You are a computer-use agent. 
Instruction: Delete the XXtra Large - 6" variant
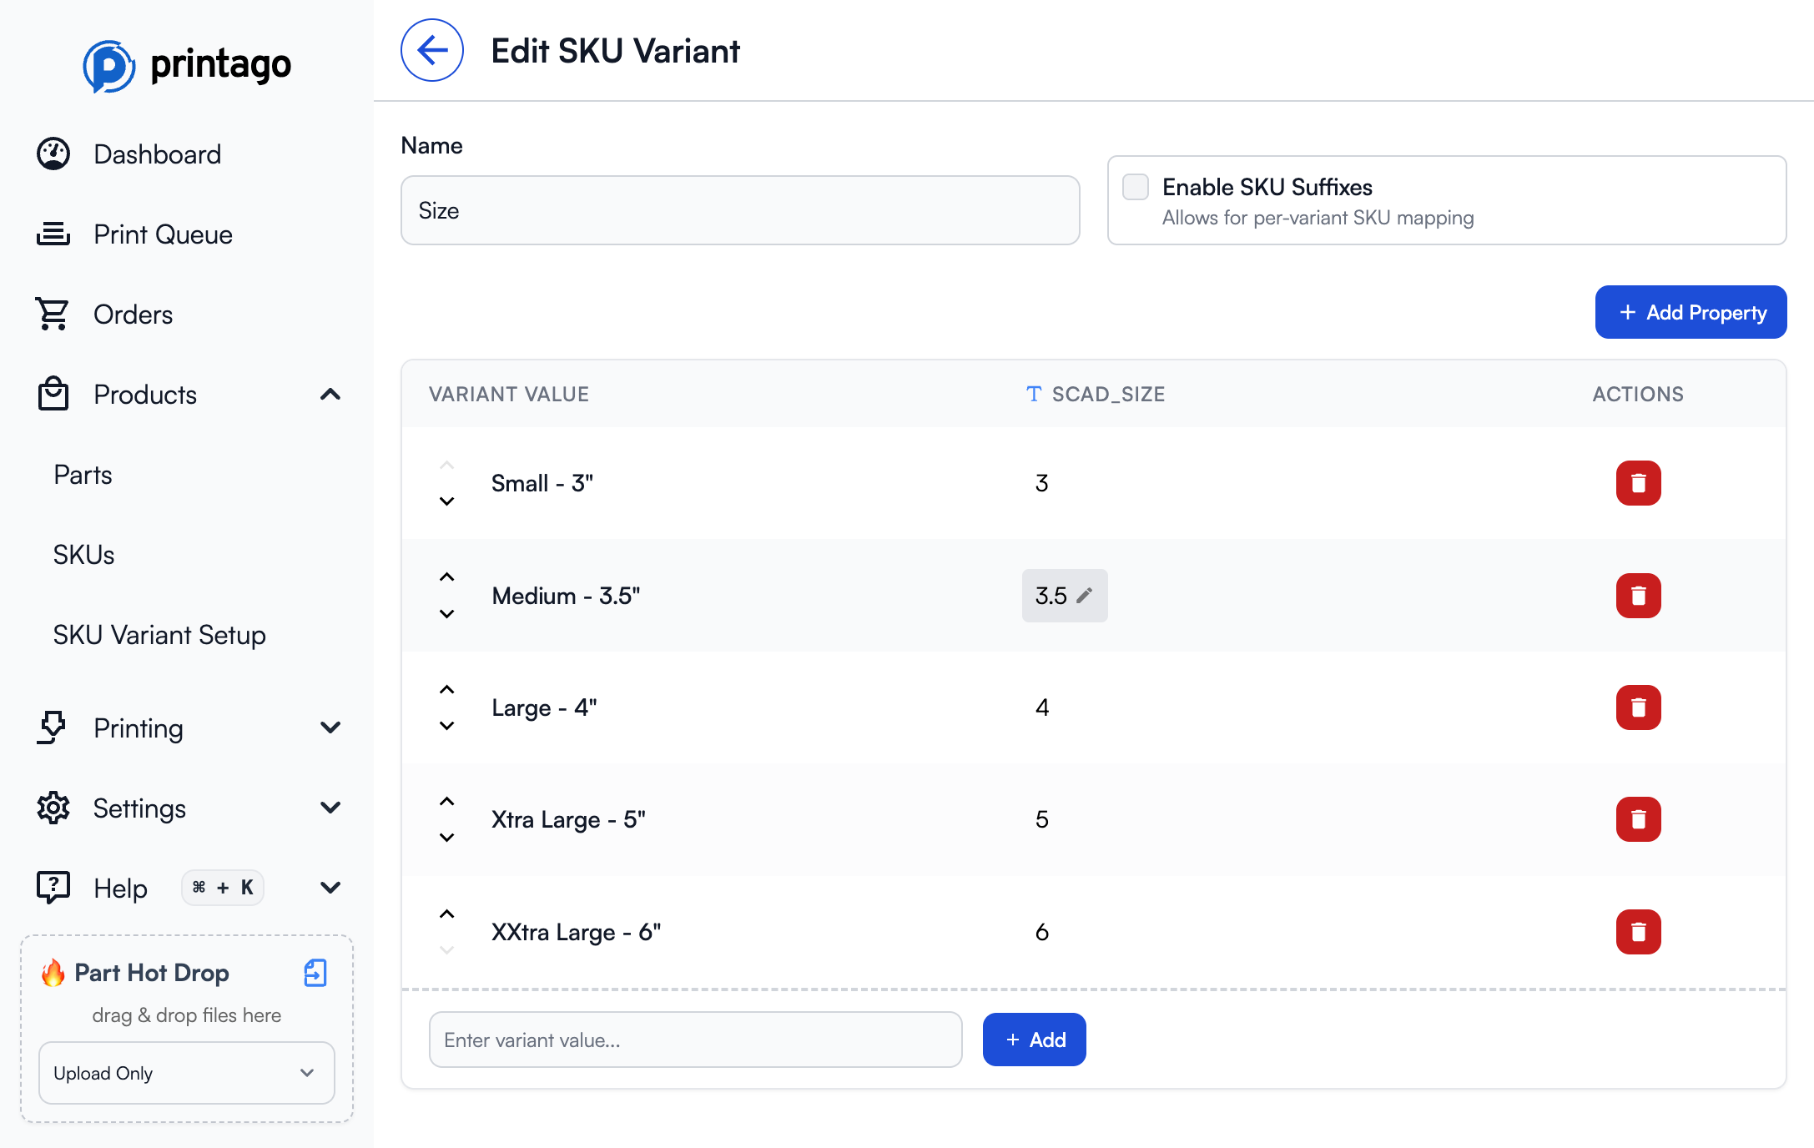coord(1638,932)
